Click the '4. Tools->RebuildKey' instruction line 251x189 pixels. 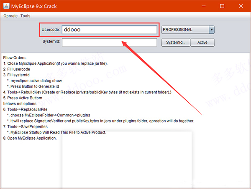(87, 92)
